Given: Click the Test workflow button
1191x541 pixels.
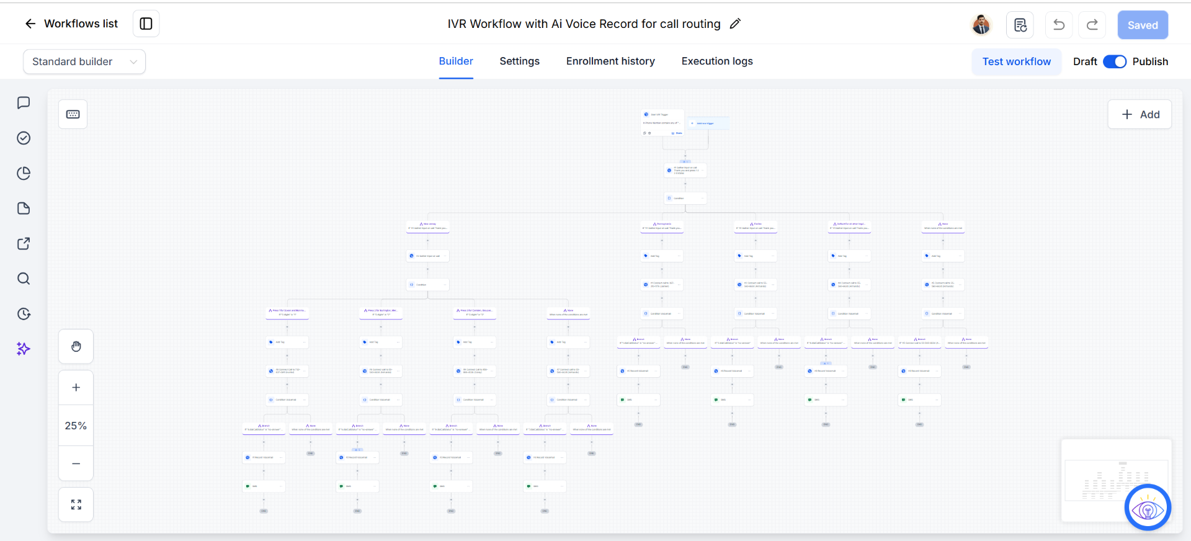Looking at the screenshot, I should (x=1017, y=61).
